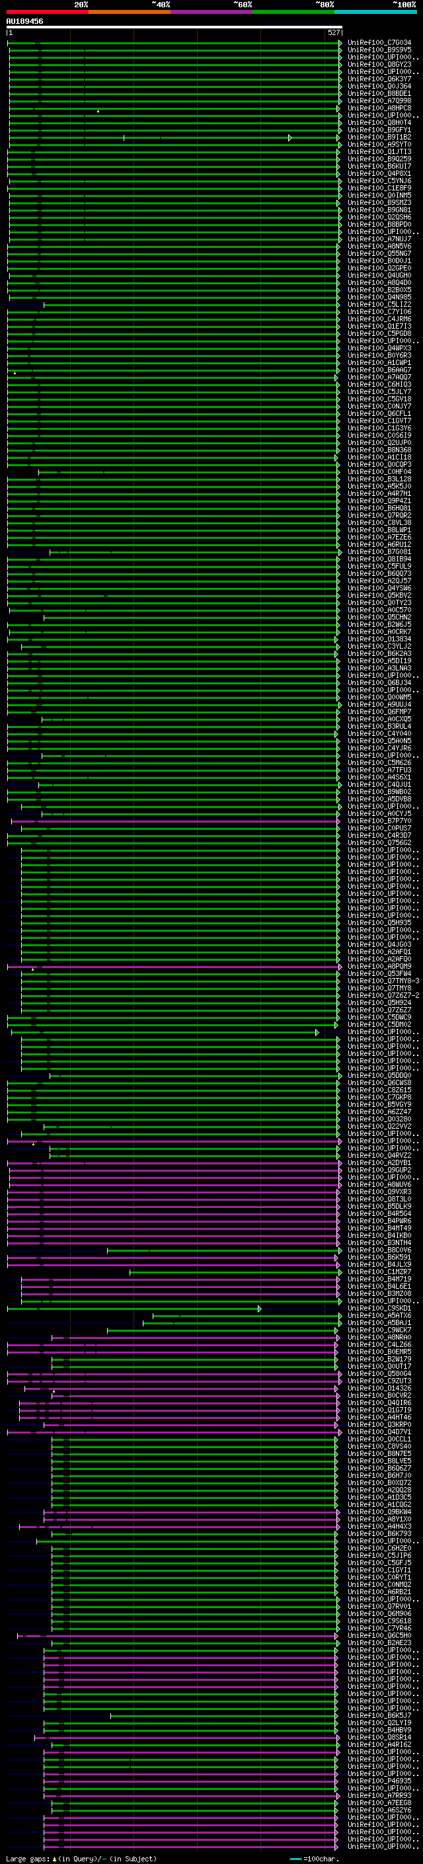Select UniRef100_C0NJY7 hit entry

(x=379, y=406)
